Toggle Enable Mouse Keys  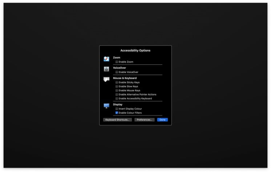click(x=117, y=90)
